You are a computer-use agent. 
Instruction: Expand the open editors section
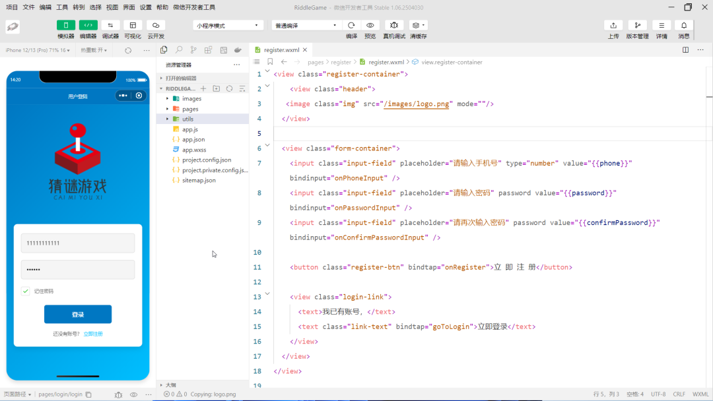click(x=203, y=78)
